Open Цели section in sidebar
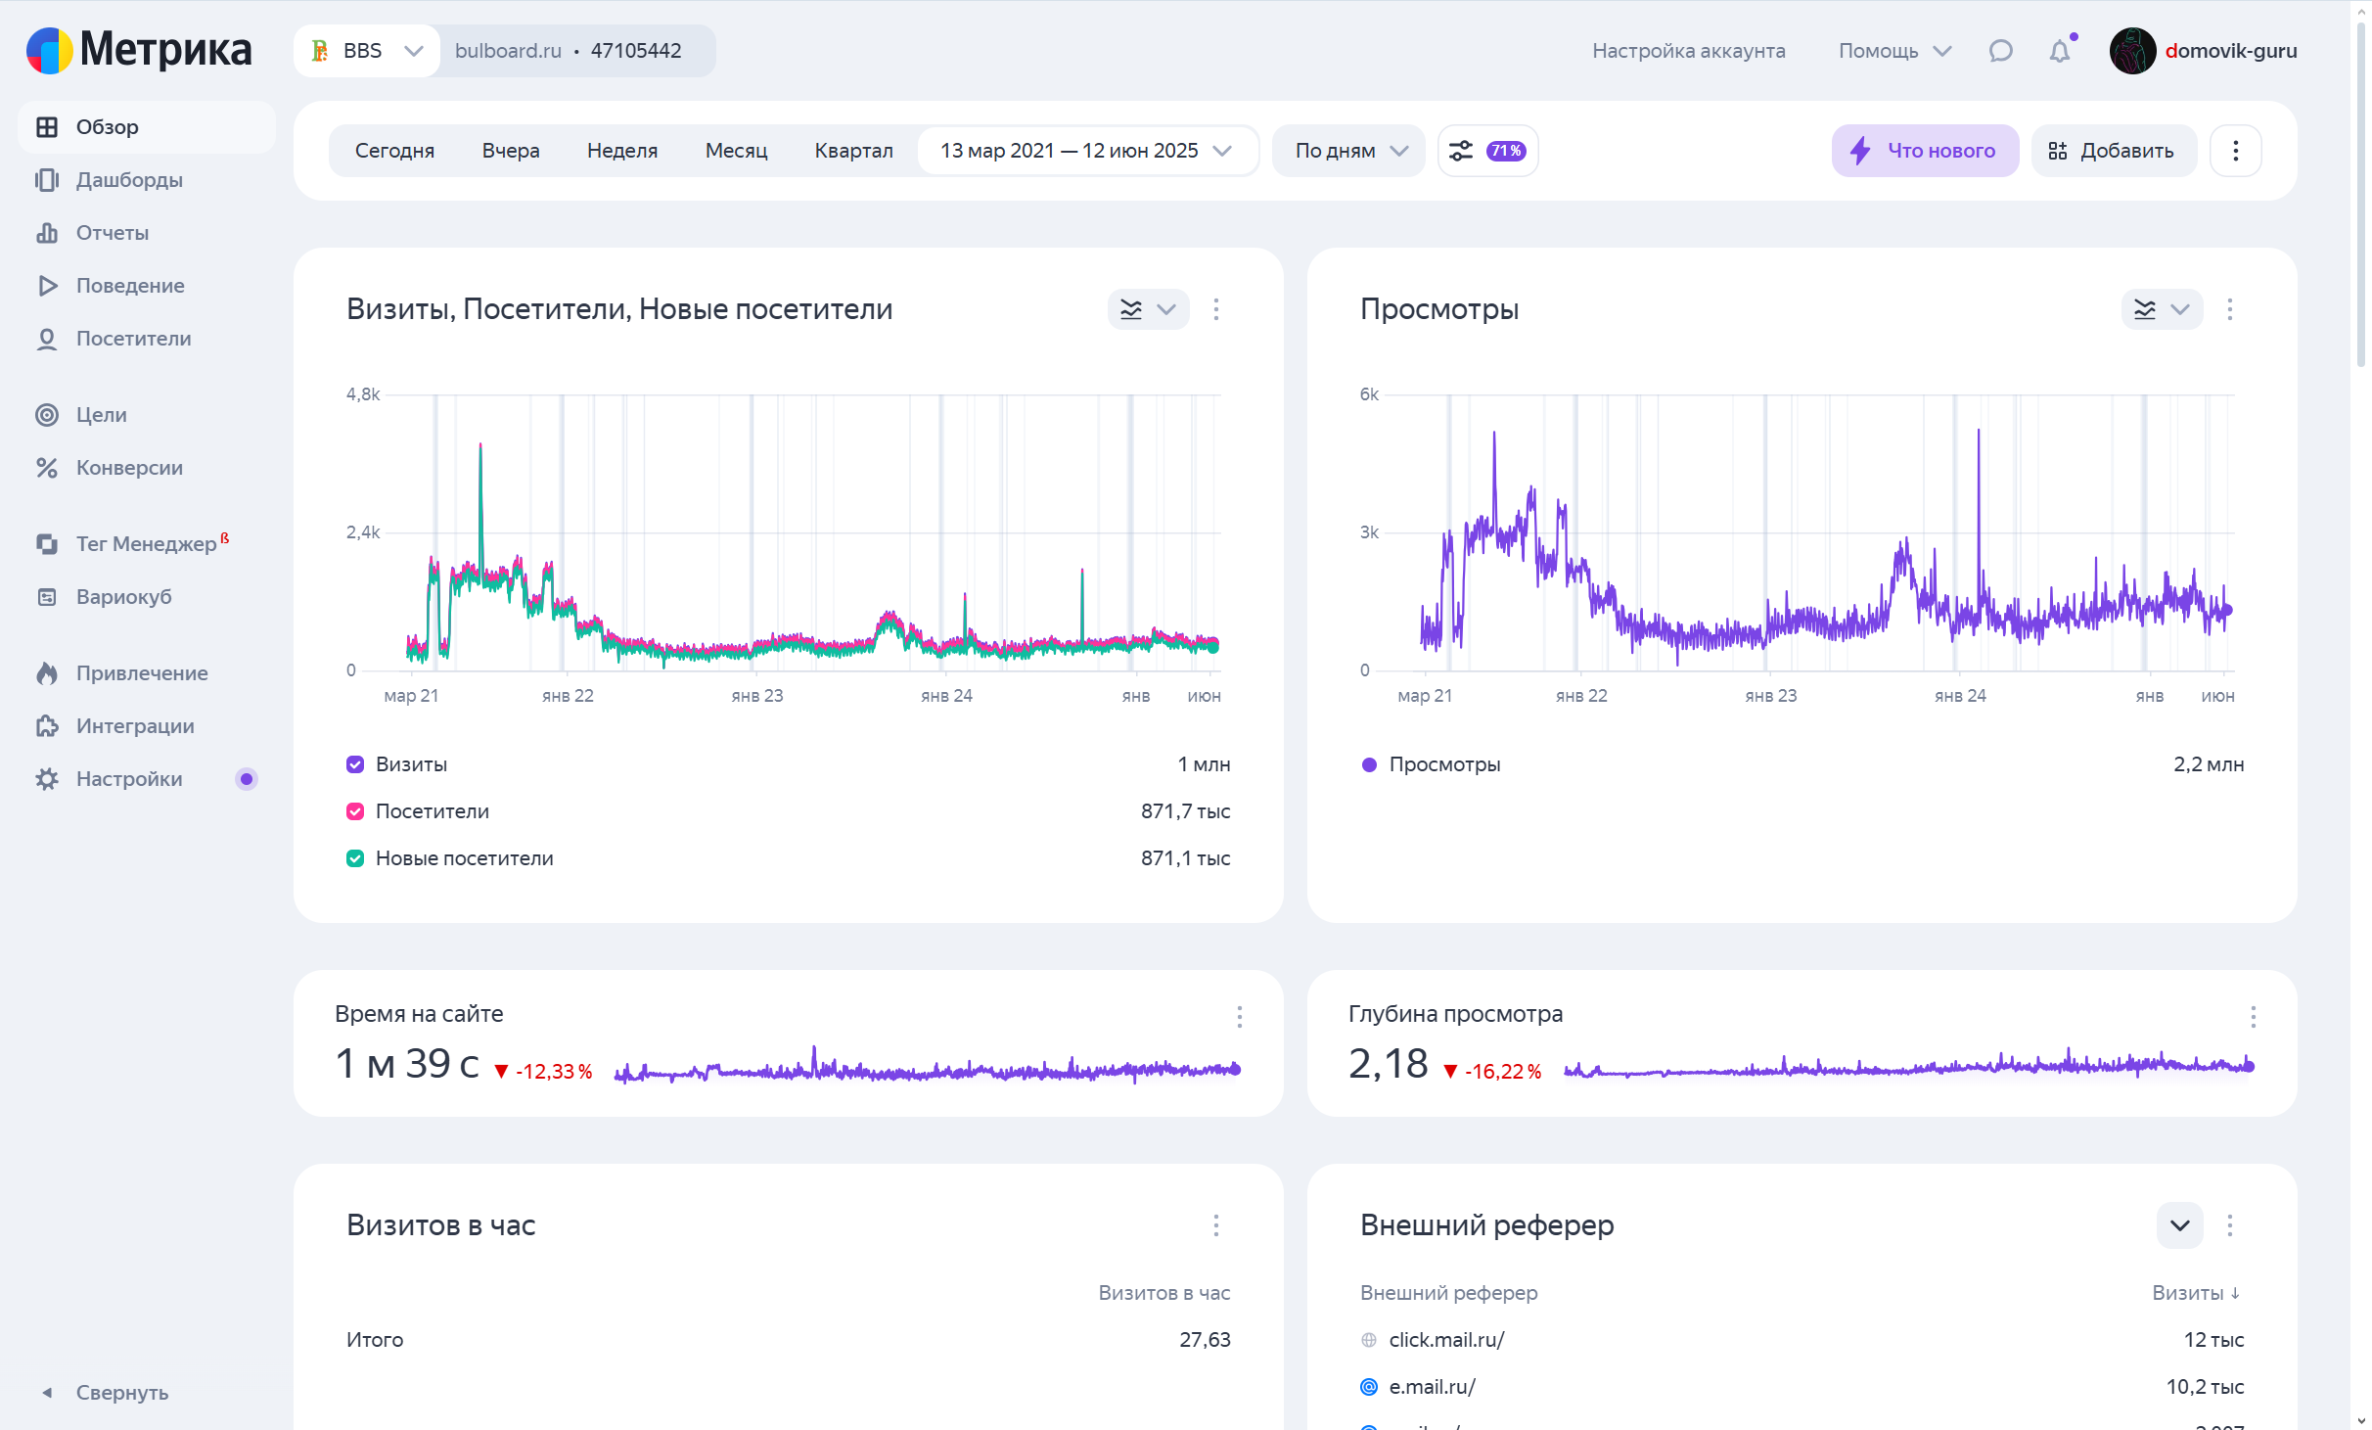Image resolution: width=2372 pixels, height=1430 pixels. click(101, 415)
